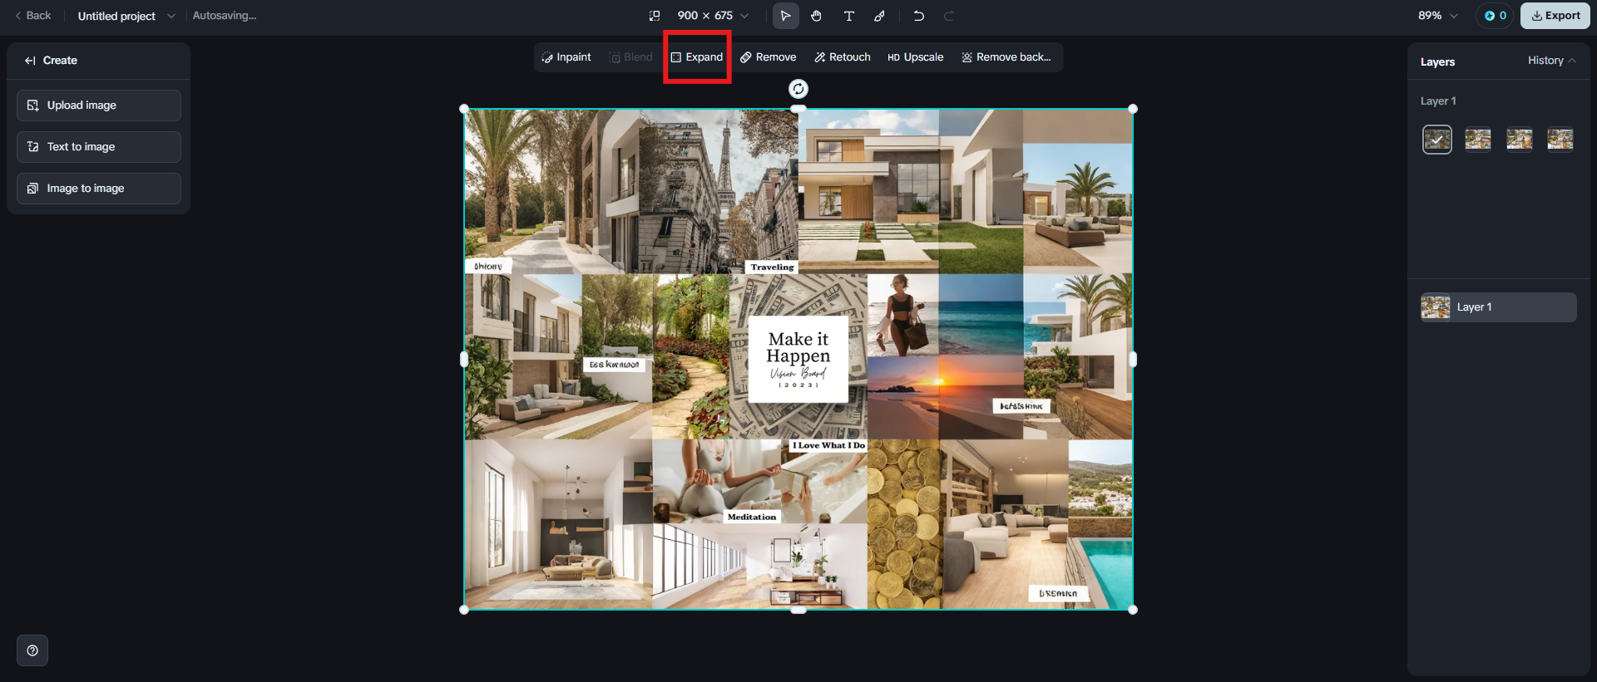Open the Untitled project name dropdown
Viewport: 1597px width, 682px height.
pos(126,16)
